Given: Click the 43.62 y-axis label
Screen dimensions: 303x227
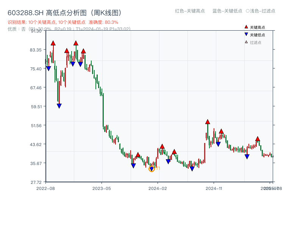Looking at the screenshot, I should pyautogui.click(x=36, y=145).
